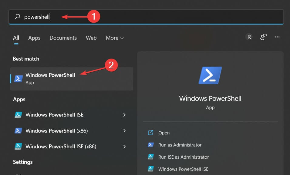
Task: Expand Windows PowerShell (x86) chevron arrow
Action: (x=124, y=131)
